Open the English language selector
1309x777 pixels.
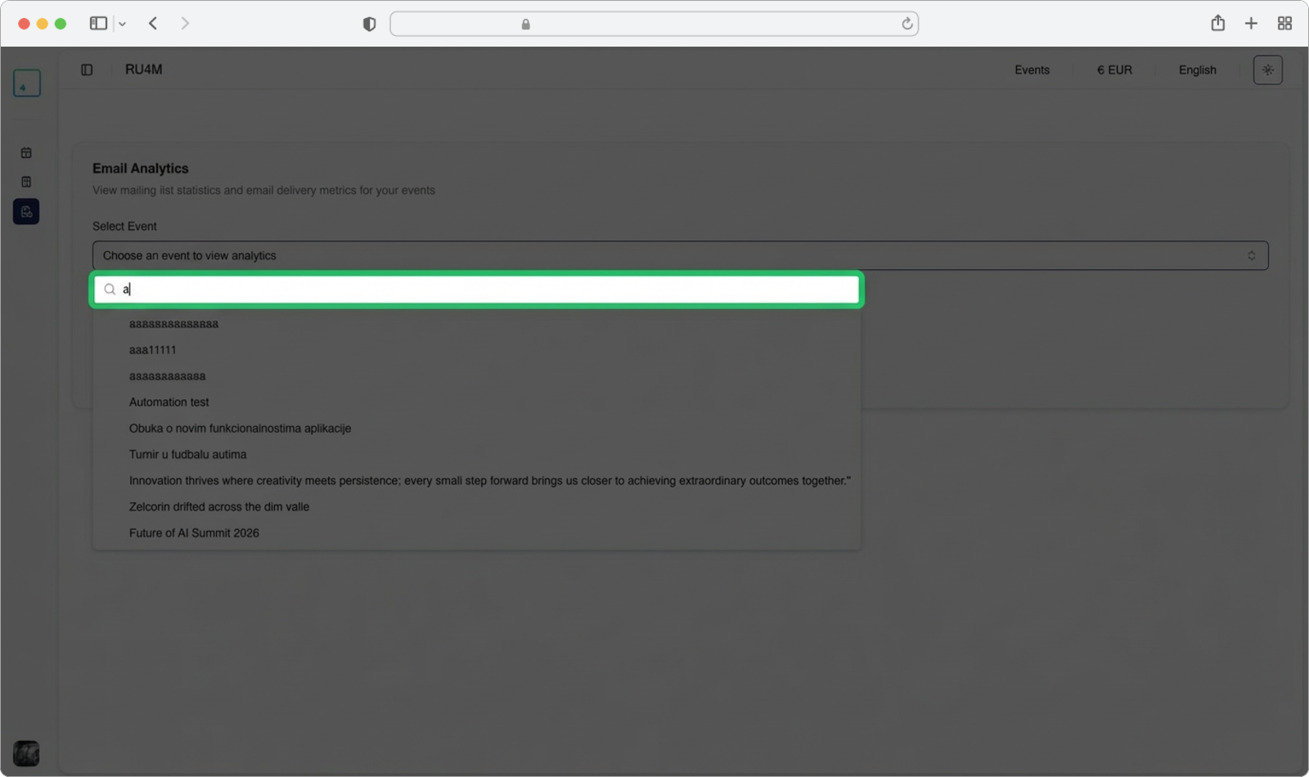[x=1197, y=70]
